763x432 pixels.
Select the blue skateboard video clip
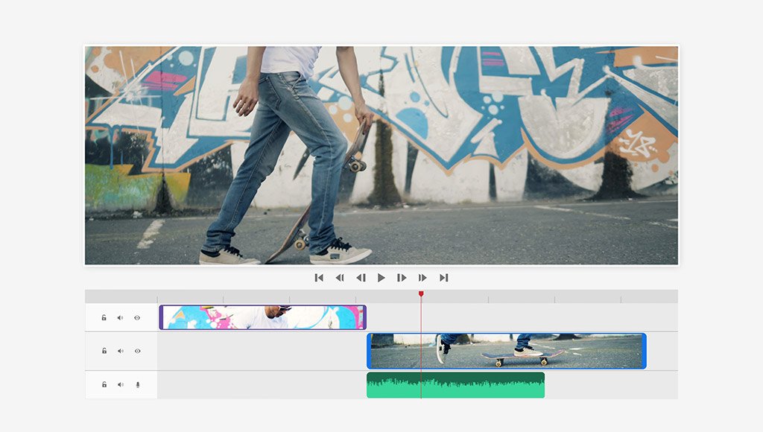pyautogui.click(x=507, y=350)
